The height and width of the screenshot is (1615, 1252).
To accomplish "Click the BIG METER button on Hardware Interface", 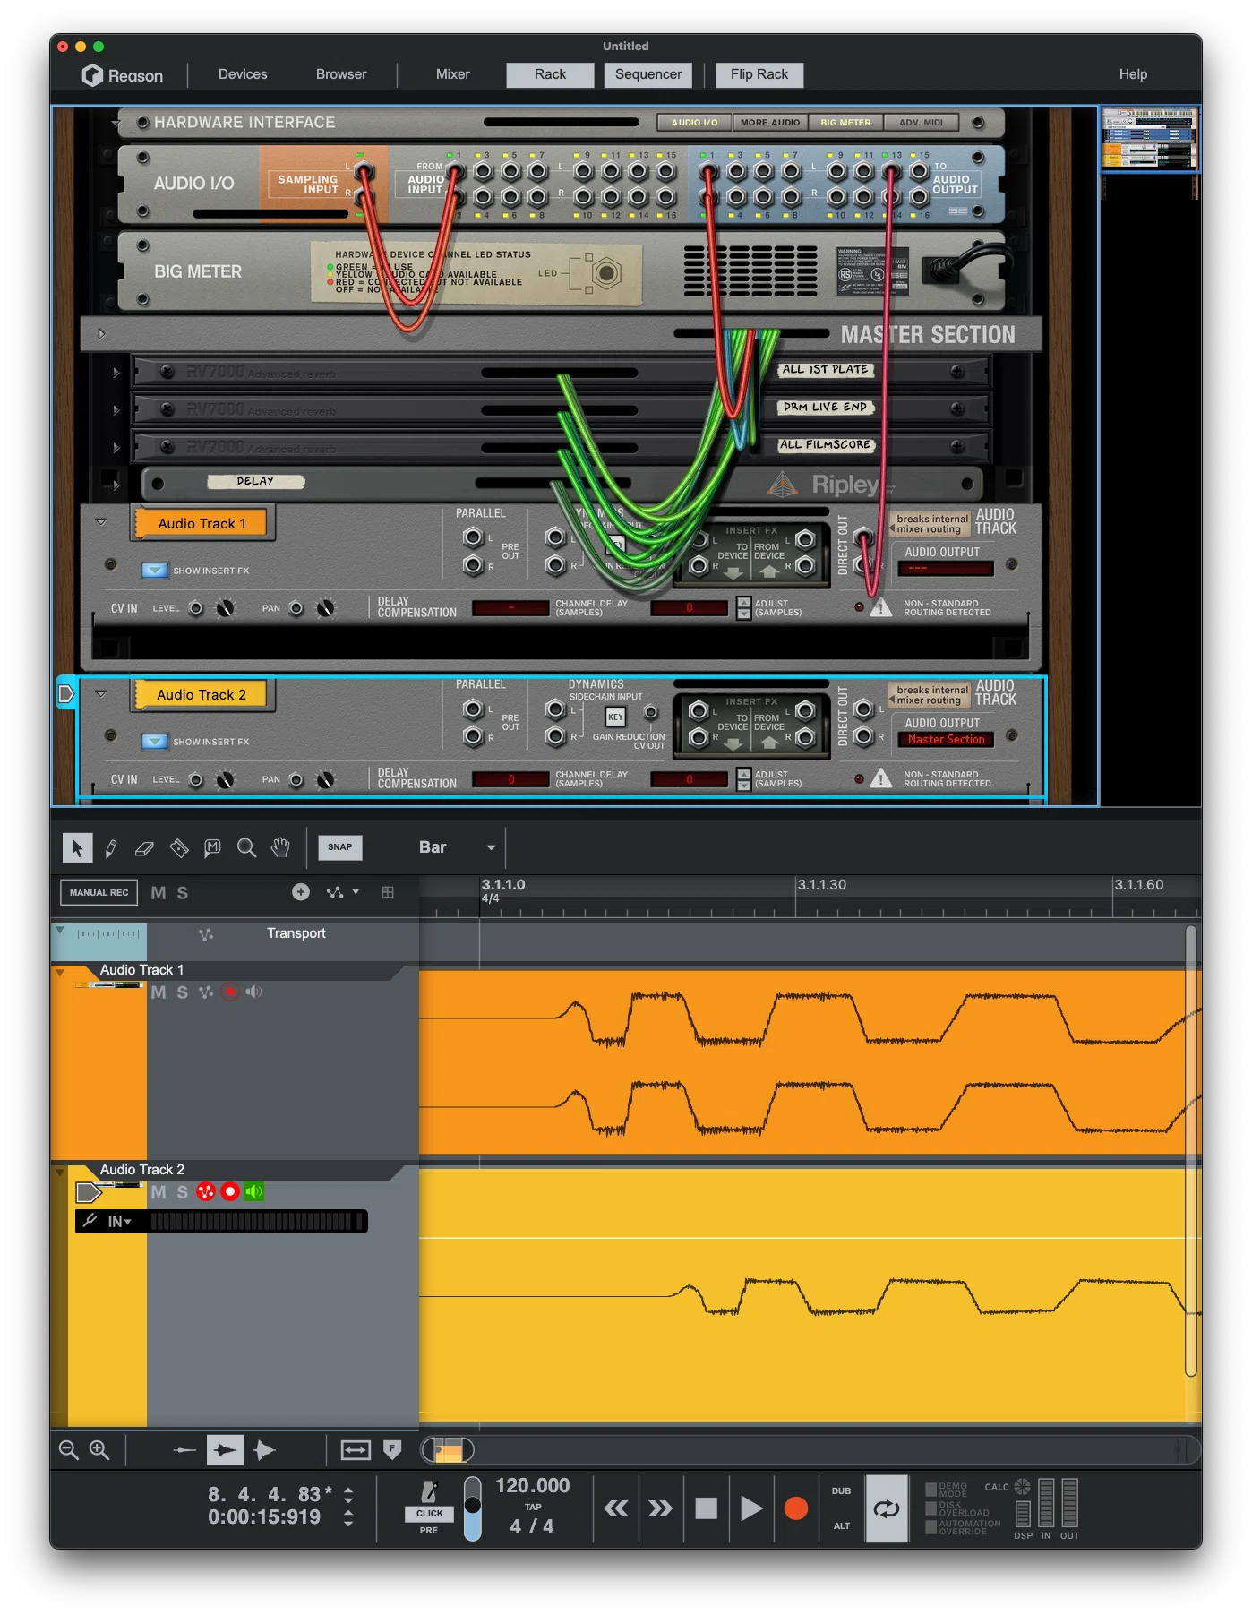I will click(x=845, y=123).
